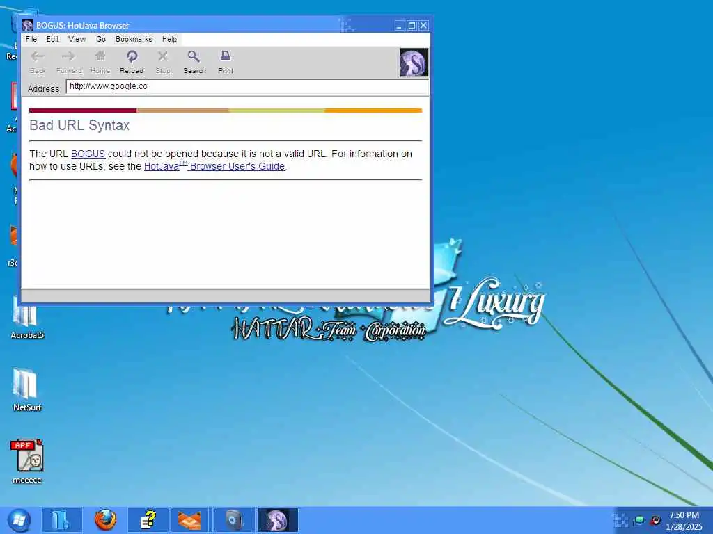713x534 pixels.
Task: Click the network tray icon
Action: [638, 520]
